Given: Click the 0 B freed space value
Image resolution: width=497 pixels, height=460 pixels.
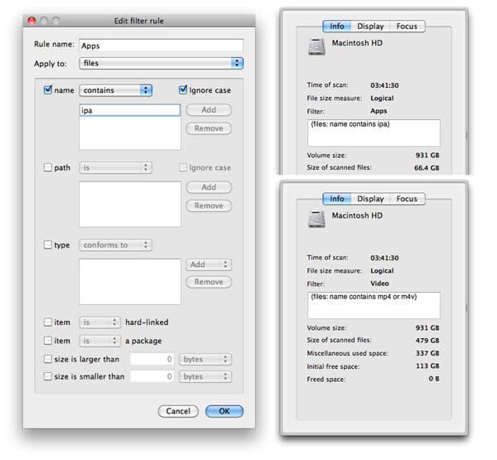Looking at the screenshot, I should click(x=434, y=379).
